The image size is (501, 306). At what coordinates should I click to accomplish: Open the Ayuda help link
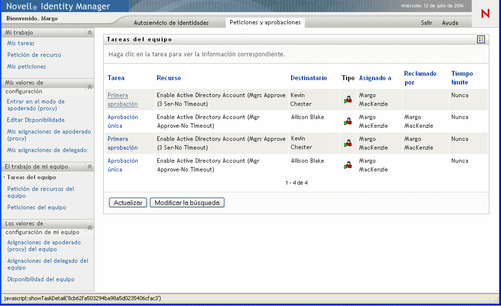(x=450, y=23)
